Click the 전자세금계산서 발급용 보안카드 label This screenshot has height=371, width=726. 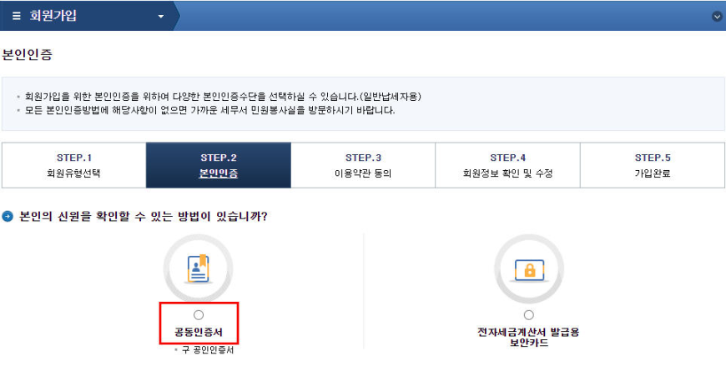point(528,337)
